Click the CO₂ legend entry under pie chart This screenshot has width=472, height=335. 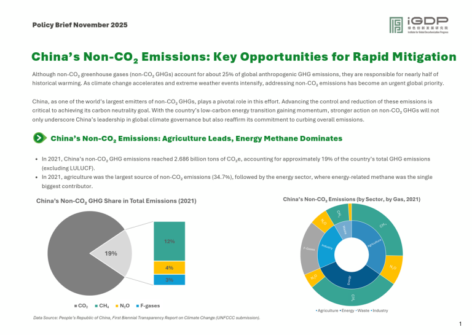click(x=81, y=305)
